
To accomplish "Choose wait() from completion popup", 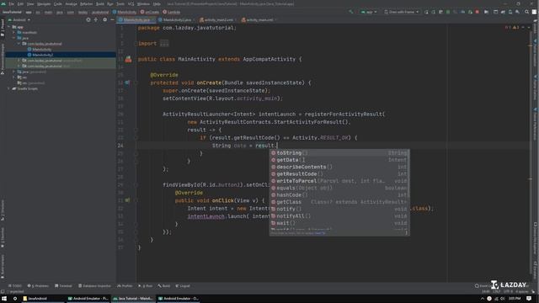I will (339, 223).
